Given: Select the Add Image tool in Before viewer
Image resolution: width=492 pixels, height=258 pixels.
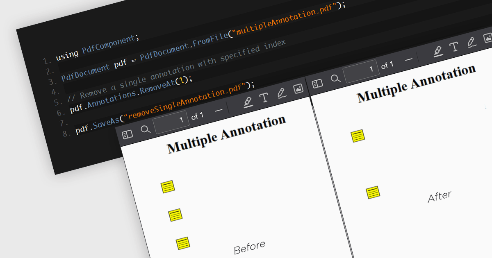Looking at the screenshot, I should (298, 88).
